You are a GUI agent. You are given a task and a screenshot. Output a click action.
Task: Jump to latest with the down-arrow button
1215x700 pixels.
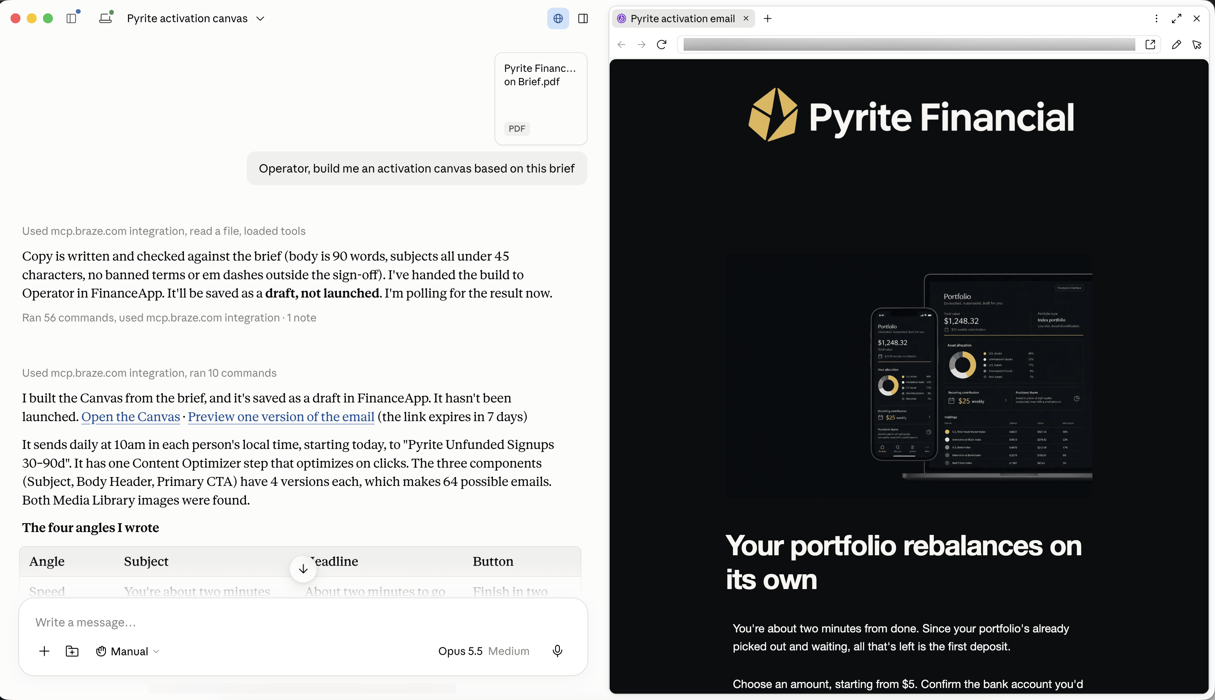(x=303, y=569)
